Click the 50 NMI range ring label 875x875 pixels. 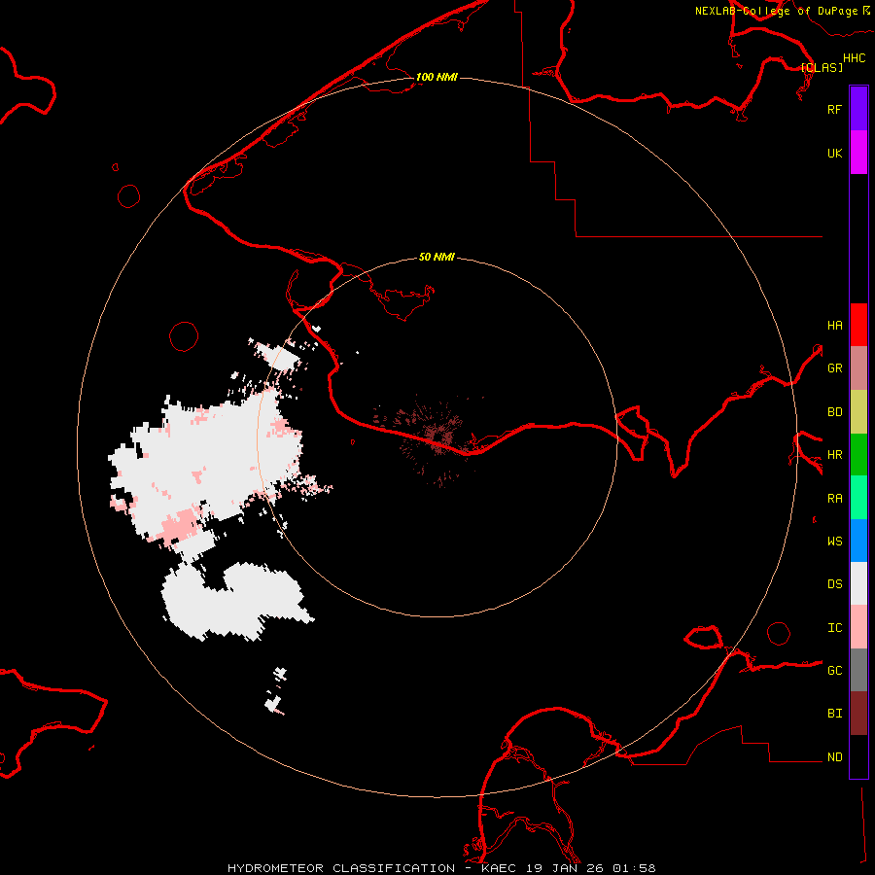coord(437,257)
